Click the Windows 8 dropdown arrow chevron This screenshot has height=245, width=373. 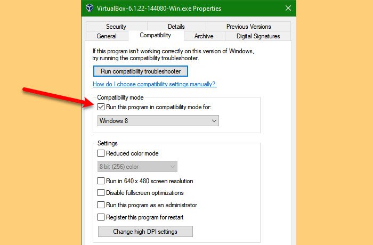point(214,121)
